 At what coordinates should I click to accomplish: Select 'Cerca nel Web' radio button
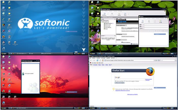115,81
